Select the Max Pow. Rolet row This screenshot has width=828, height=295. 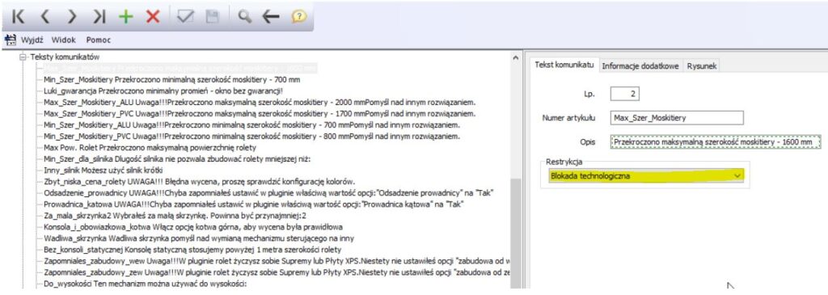tap(150, 148)
